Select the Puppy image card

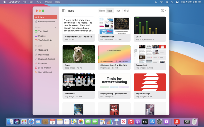pyautogui.click(x=79, y=58)
